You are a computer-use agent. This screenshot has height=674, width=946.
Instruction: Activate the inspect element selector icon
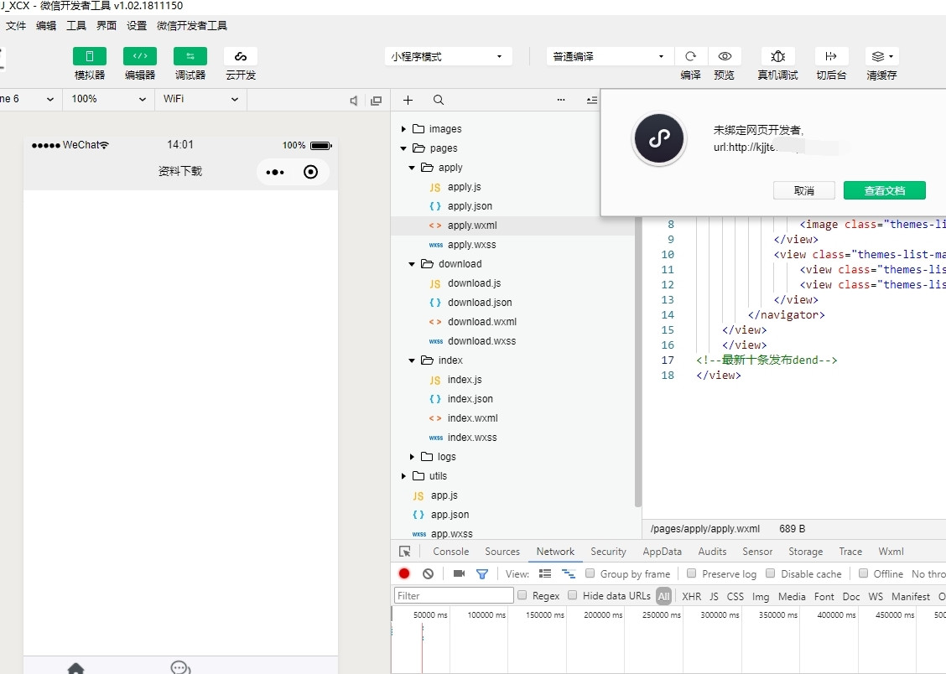tap(405, 552)
